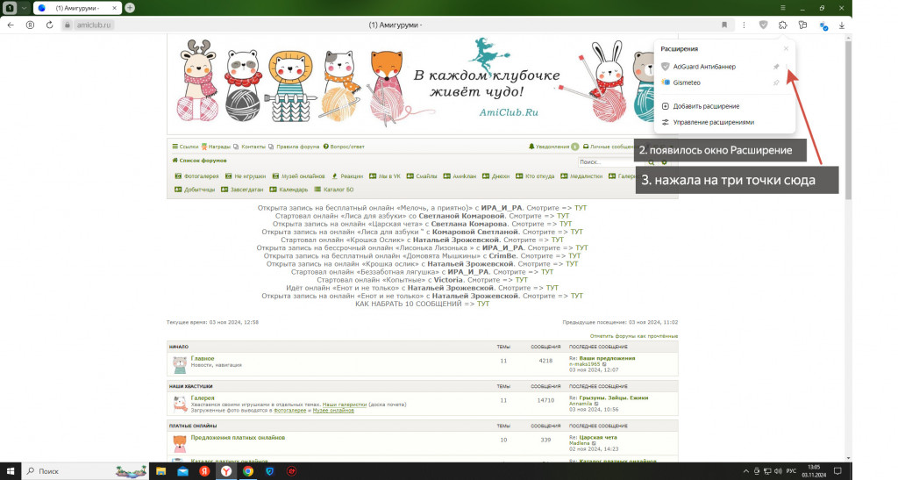Pin the Gismeteo extension
Screen dimensions: 898x480
(775, 82)
